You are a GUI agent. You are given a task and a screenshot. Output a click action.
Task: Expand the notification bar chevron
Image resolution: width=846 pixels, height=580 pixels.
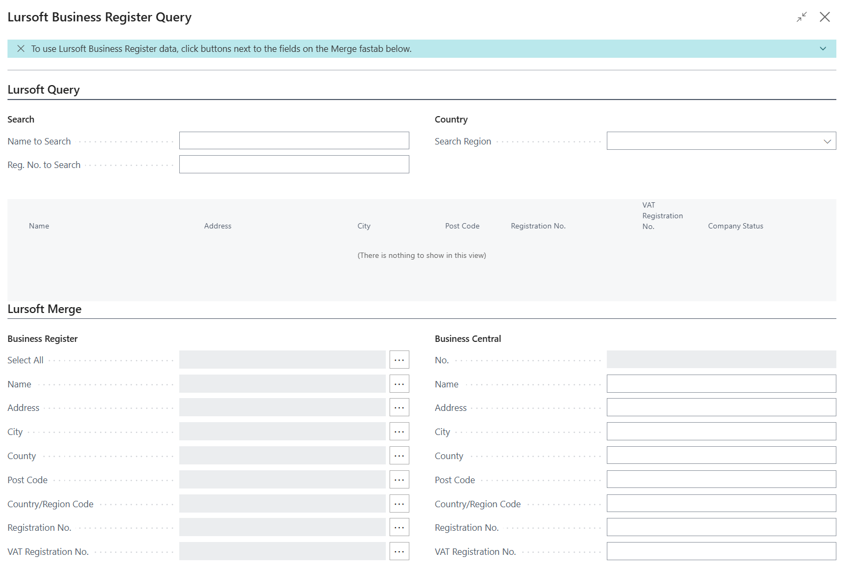coord(822,49)
